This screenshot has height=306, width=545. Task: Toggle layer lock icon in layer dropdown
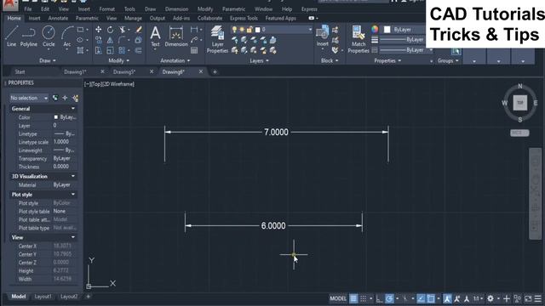tap(250, 30)
